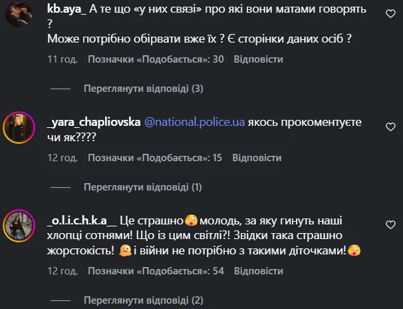Expand the 3 replies under kb.aya_ comment

[143, 89]
